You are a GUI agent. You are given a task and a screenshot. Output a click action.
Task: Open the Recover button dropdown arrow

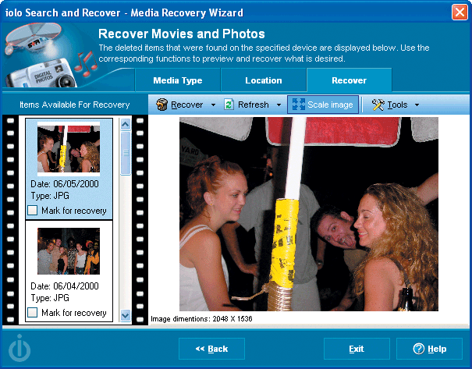(x=213, y=105)
